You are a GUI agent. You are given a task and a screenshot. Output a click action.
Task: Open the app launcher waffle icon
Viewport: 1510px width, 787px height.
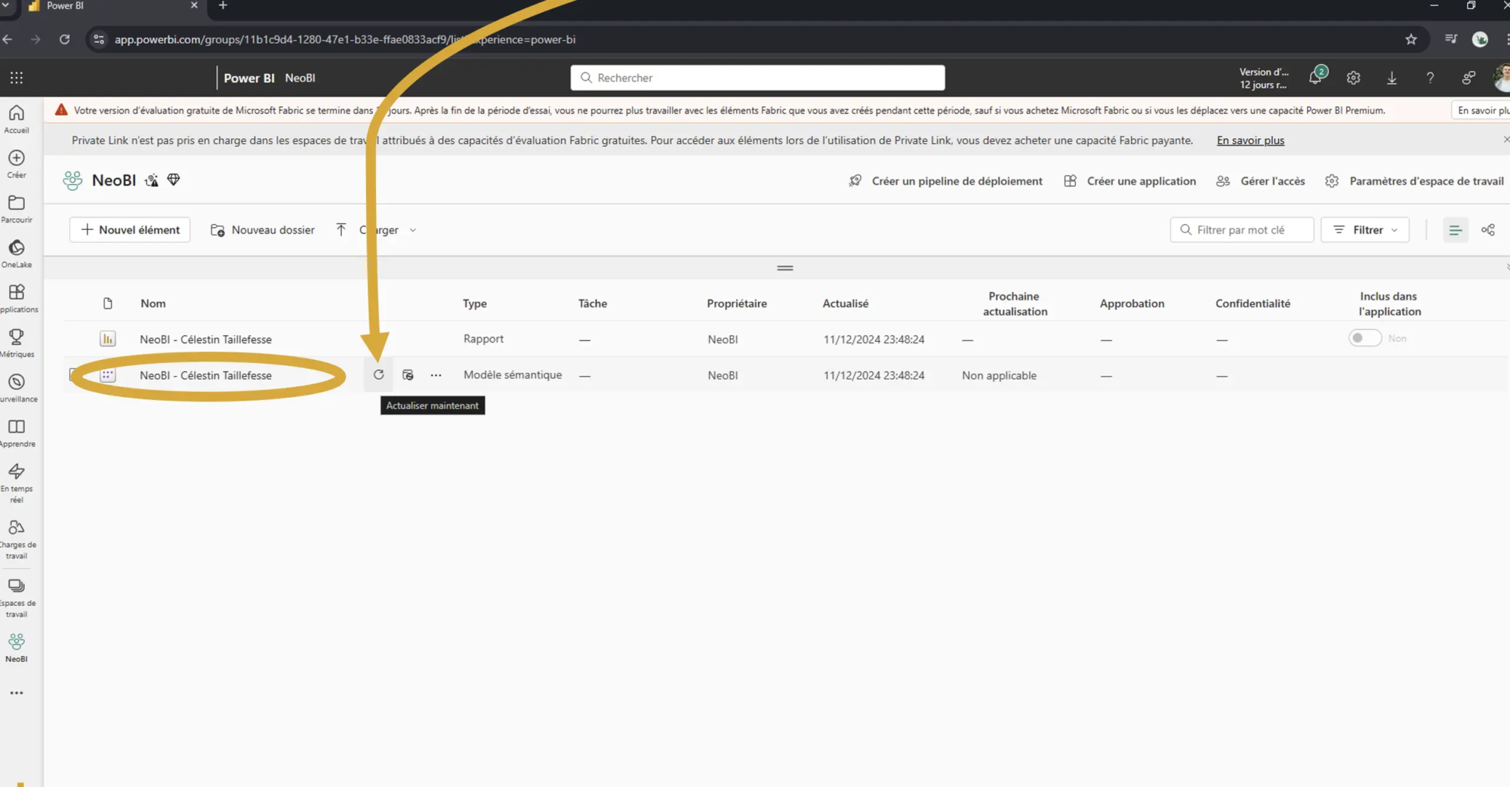[17, 78]
